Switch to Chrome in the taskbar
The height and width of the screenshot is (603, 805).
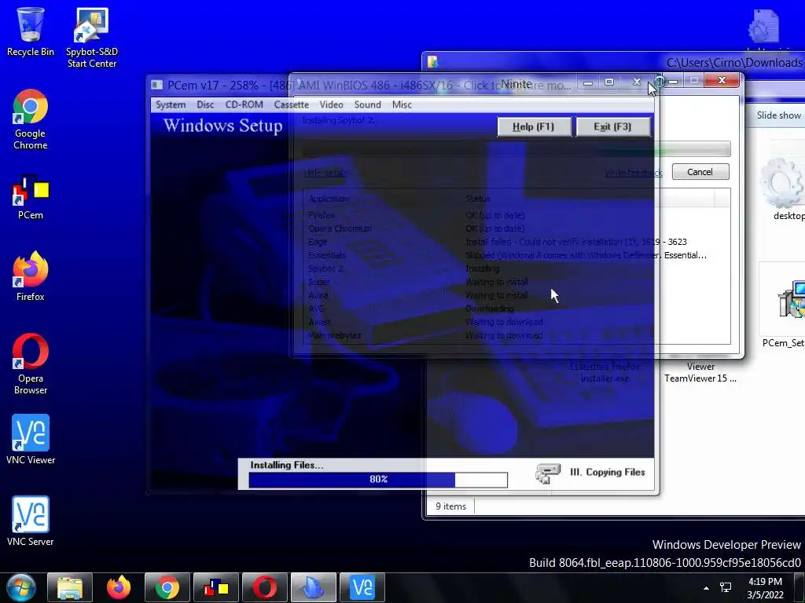pyautogui.click(x=167, y=587)
